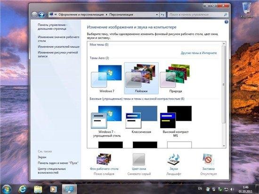This screenshot has width=259, height=194.
Task: Open Windows Explorer from the taskbar
Action: 38,189
